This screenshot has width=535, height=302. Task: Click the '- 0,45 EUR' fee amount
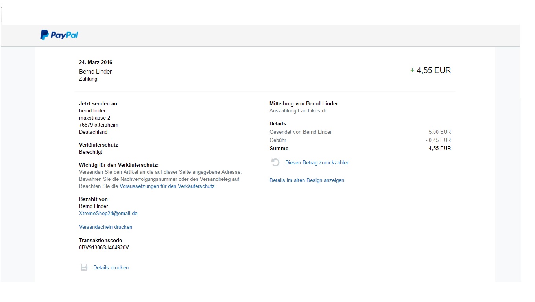coord(438,140)
